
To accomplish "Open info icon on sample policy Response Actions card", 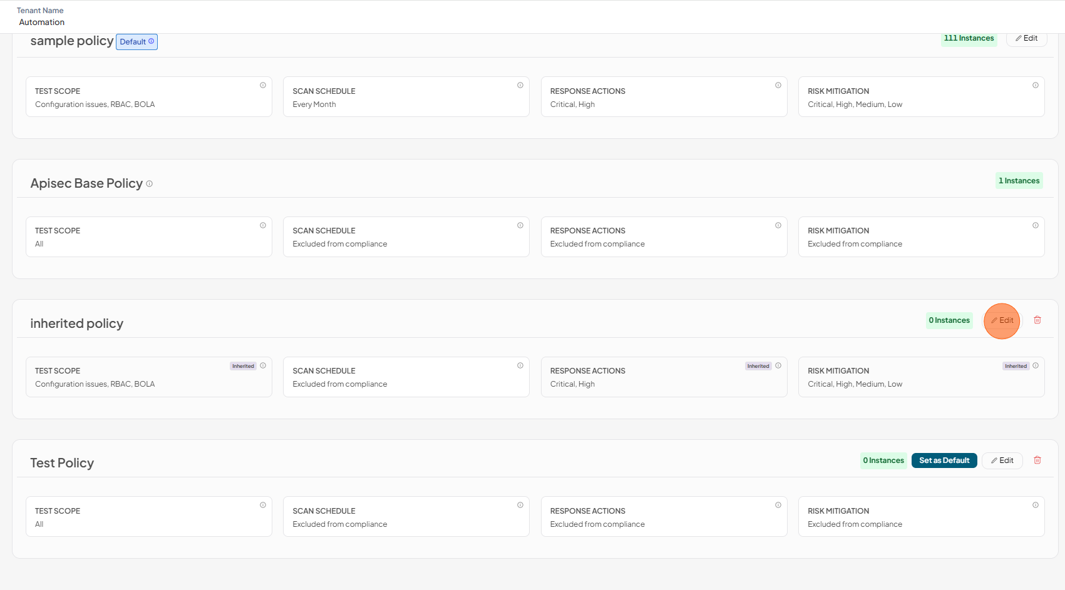I will tap(778, 85).
